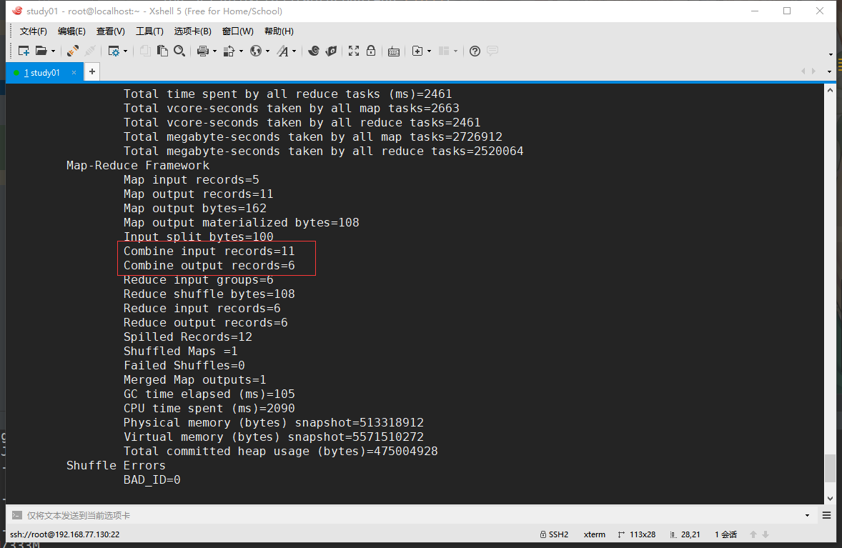This screenshot has width=842, height=548.
Task: Click the 28,21 cursor position entry
Action: coord(685,534)
